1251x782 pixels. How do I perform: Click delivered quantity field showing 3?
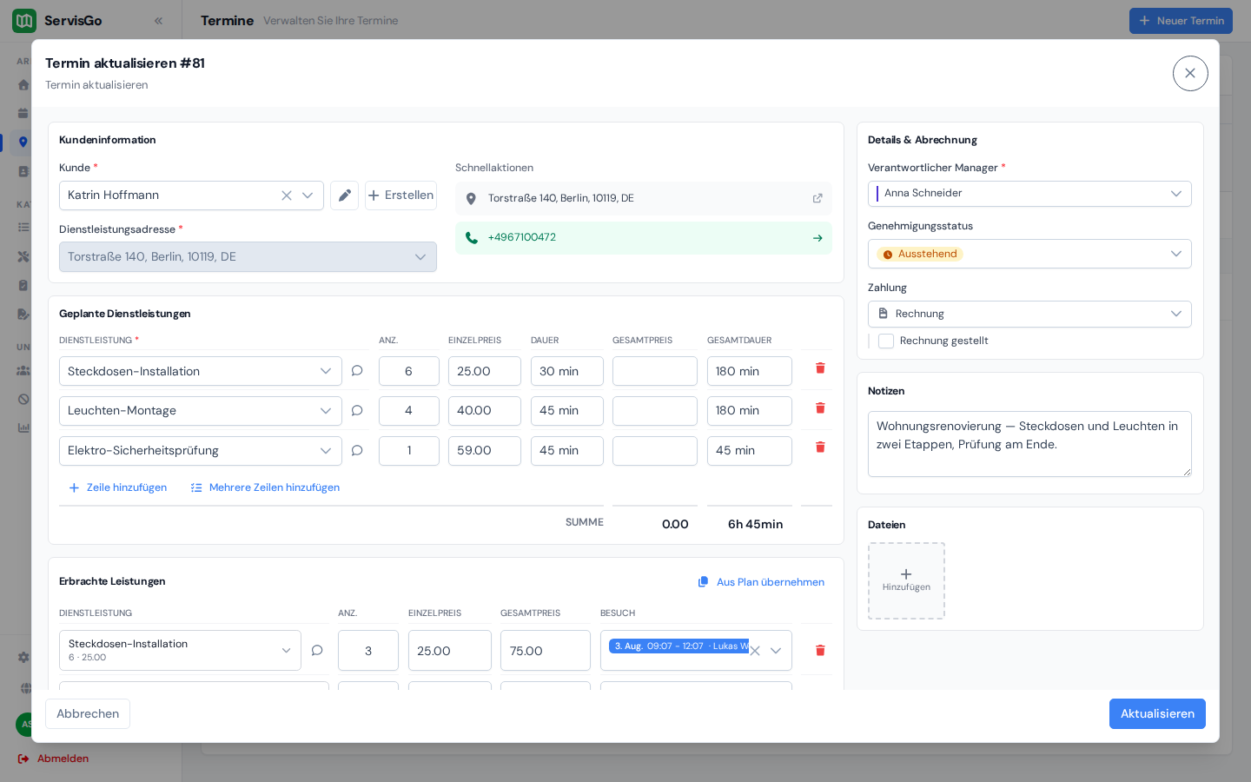368,651
